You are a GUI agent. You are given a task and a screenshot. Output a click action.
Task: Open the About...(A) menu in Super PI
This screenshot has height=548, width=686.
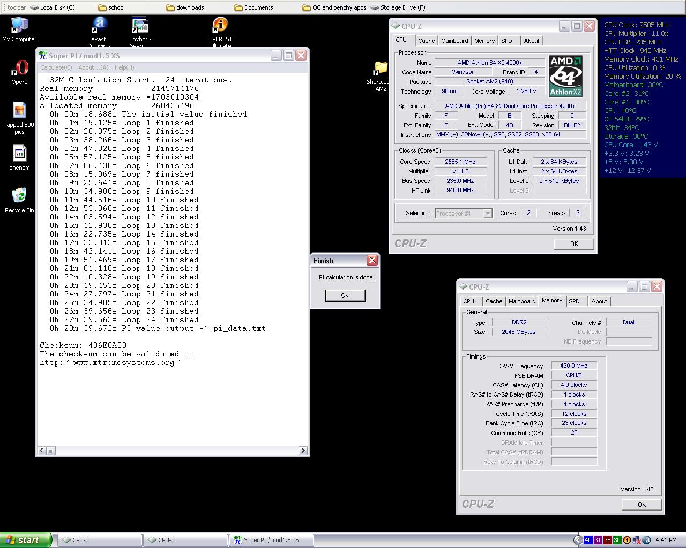(x=93, y=67)
